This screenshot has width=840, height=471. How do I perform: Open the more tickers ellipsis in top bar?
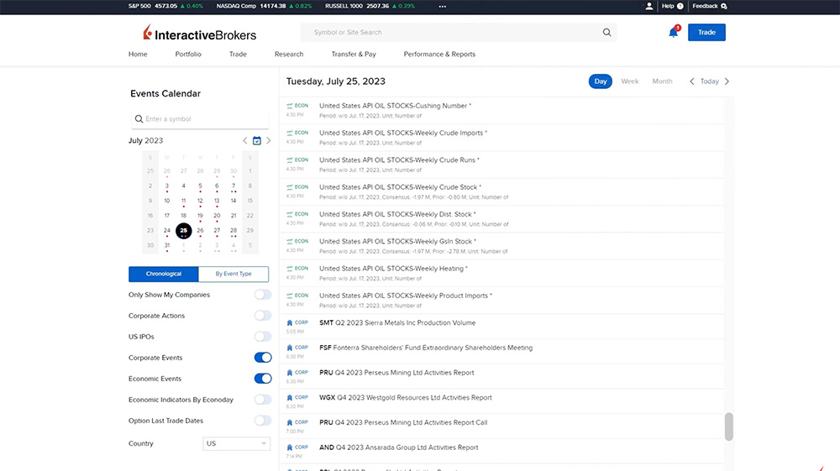(443, 6)
